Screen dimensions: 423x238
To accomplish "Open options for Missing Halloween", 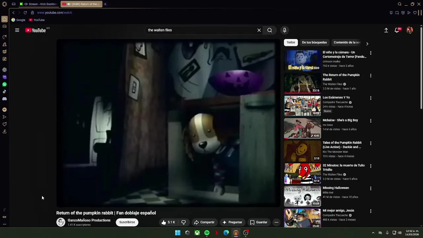I will pos(370,188).
